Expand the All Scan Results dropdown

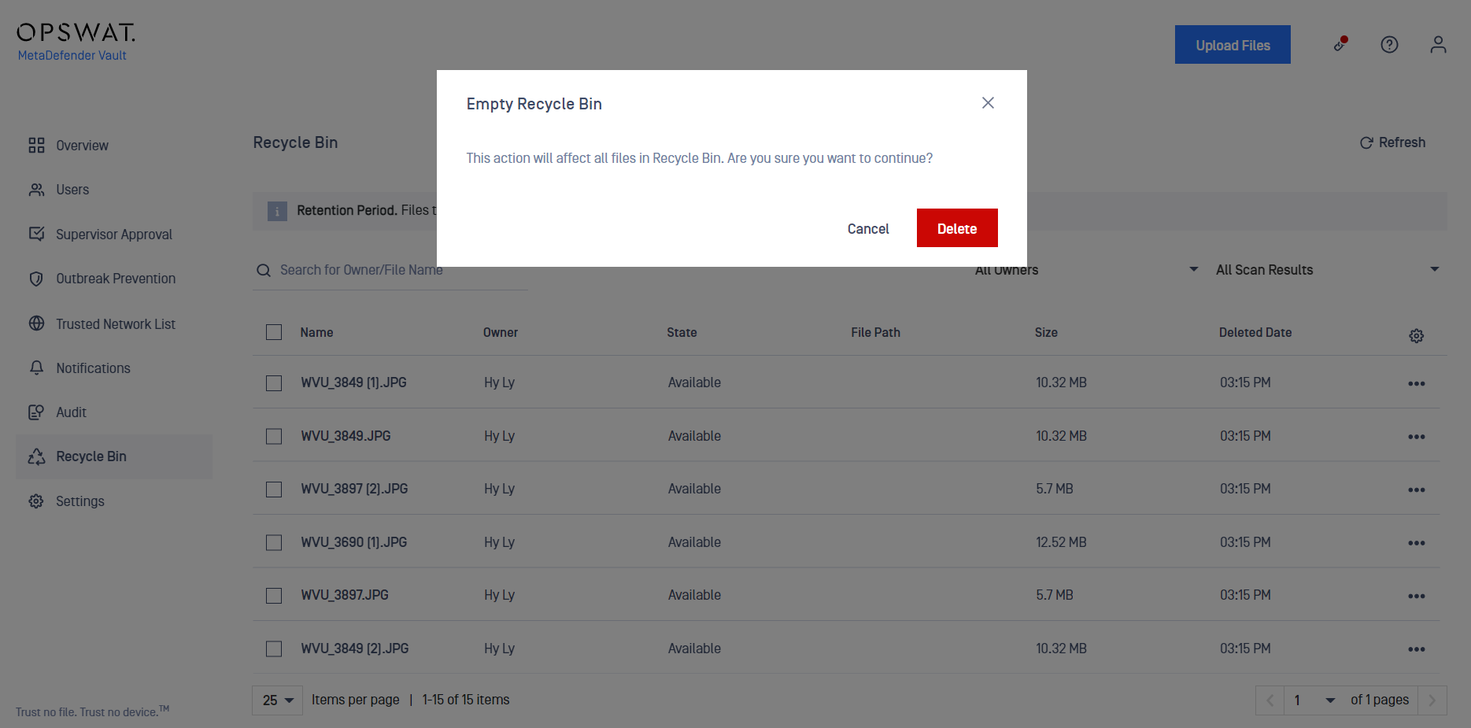pyautogui.click(x=1327, y=270)
